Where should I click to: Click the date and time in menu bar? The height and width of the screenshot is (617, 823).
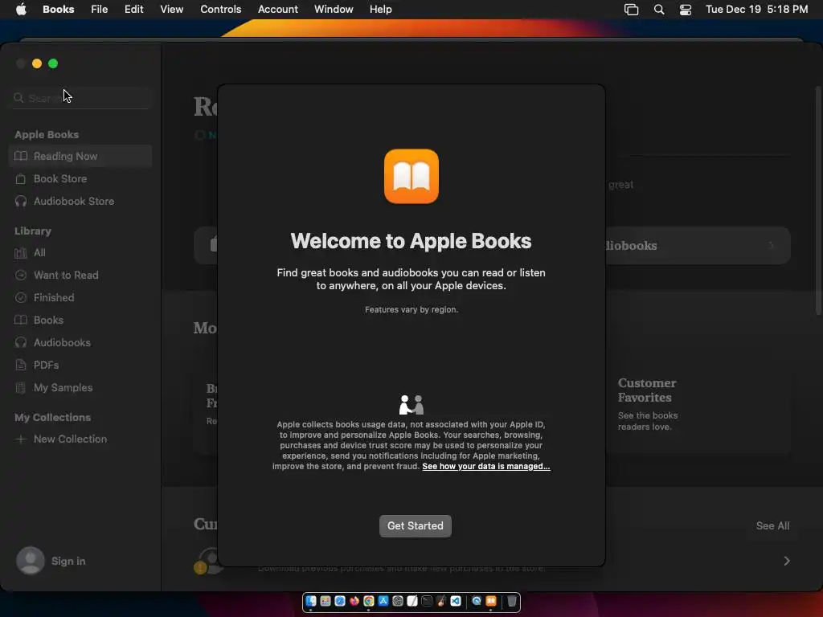pos(756,9)
